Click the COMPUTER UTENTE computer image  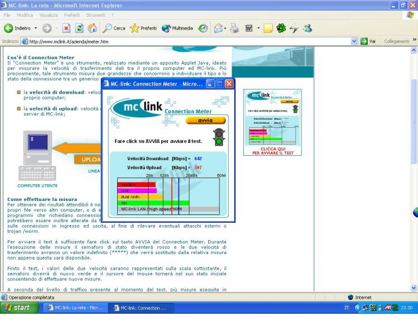[x=37, y=156]
